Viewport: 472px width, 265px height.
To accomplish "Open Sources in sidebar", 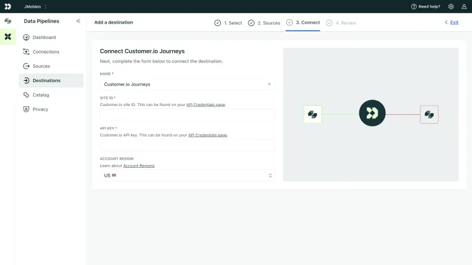I will click(51, 66).
